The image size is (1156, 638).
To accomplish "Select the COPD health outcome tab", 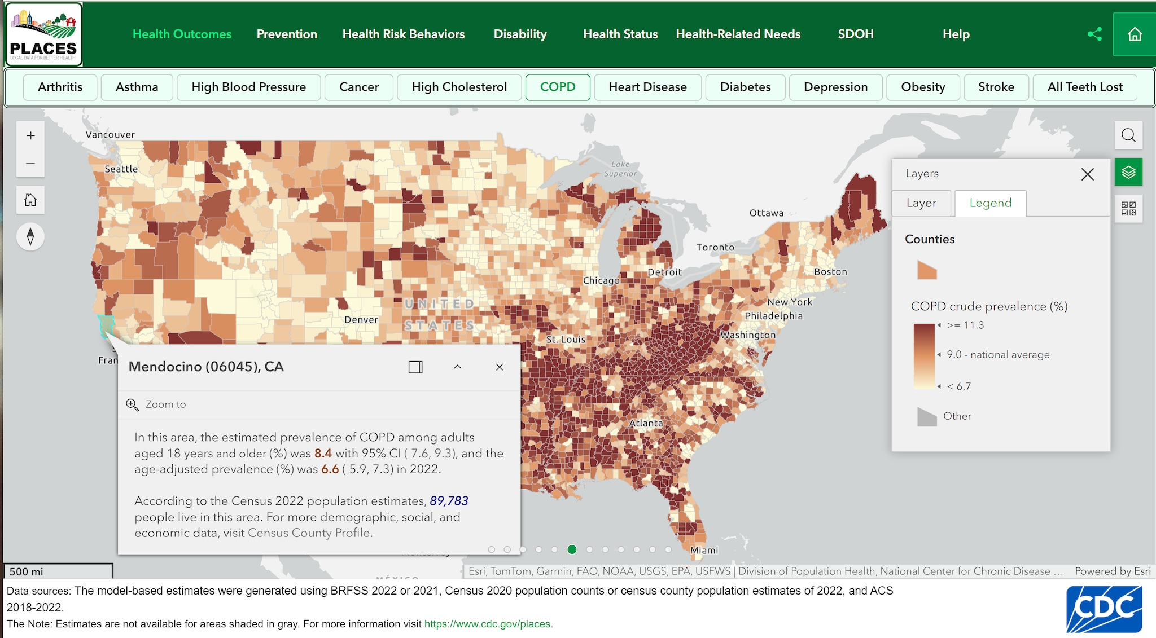I will click(x=558, y=87).
